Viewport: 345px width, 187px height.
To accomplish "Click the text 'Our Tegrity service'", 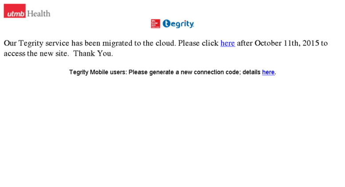I will click(x=36, y=43).
